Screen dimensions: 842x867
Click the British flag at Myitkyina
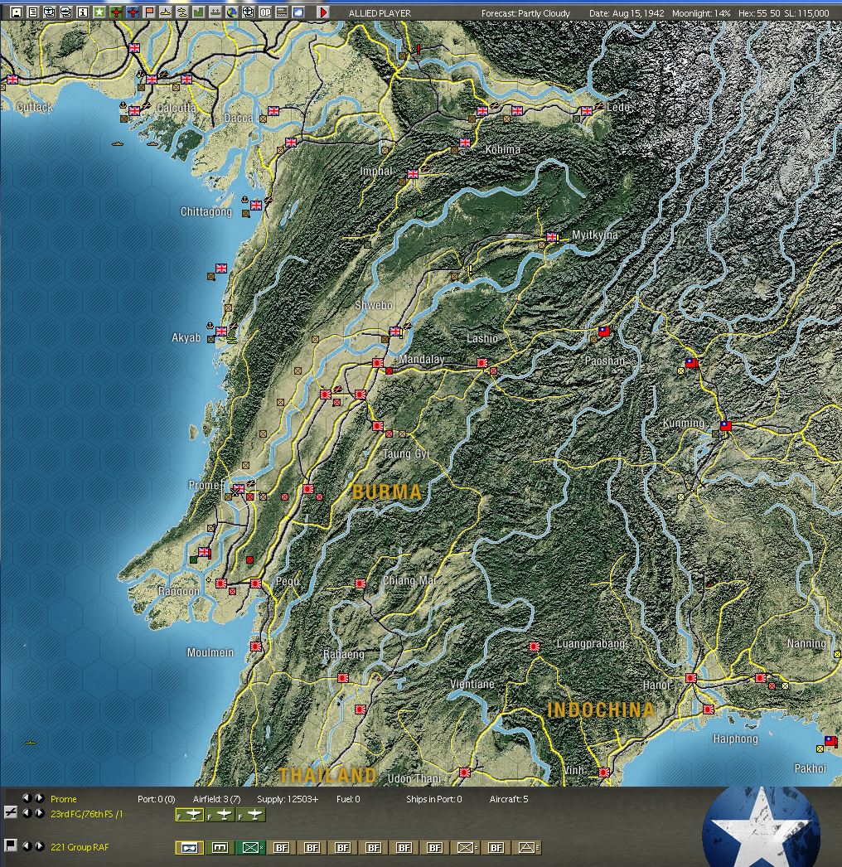tap(551, 237)
